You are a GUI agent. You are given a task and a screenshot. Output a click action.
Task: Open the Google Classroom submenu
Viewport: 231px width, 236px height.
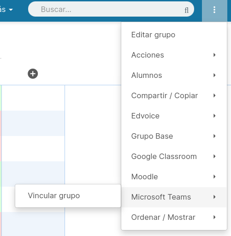coord(174,156)
